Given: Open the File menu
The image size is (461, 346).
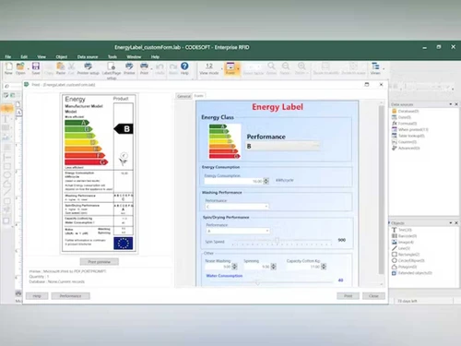Looking at the screenshot, I should tap(8, 57).
